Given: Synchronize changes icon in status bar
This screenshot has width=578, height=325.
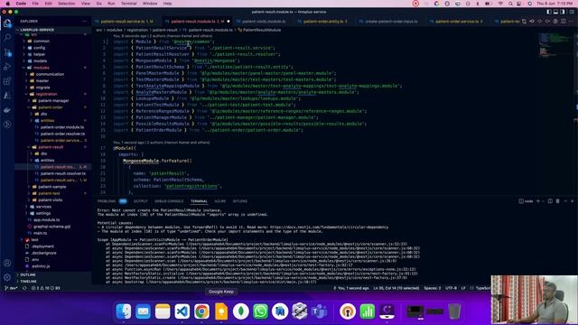Looking at the screenshot, I should (x=24, y=288).
